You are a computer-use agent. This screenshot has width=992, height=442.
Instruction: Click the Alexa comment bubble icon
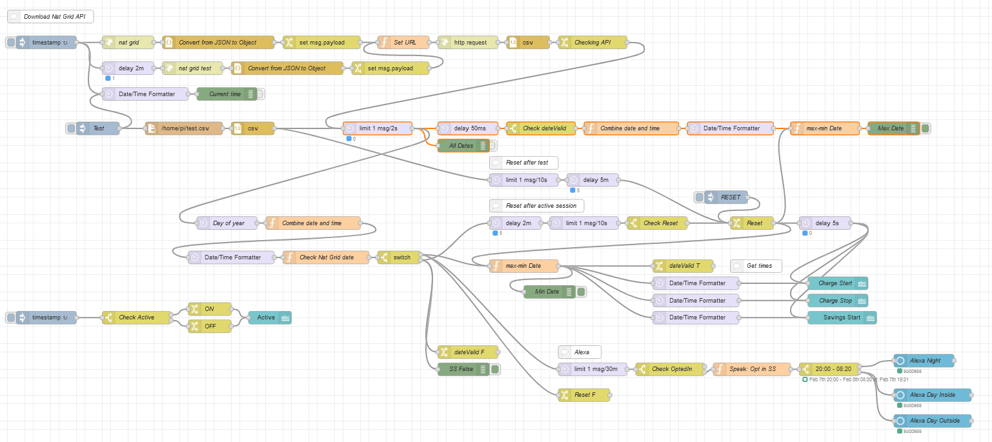[565, 352]
